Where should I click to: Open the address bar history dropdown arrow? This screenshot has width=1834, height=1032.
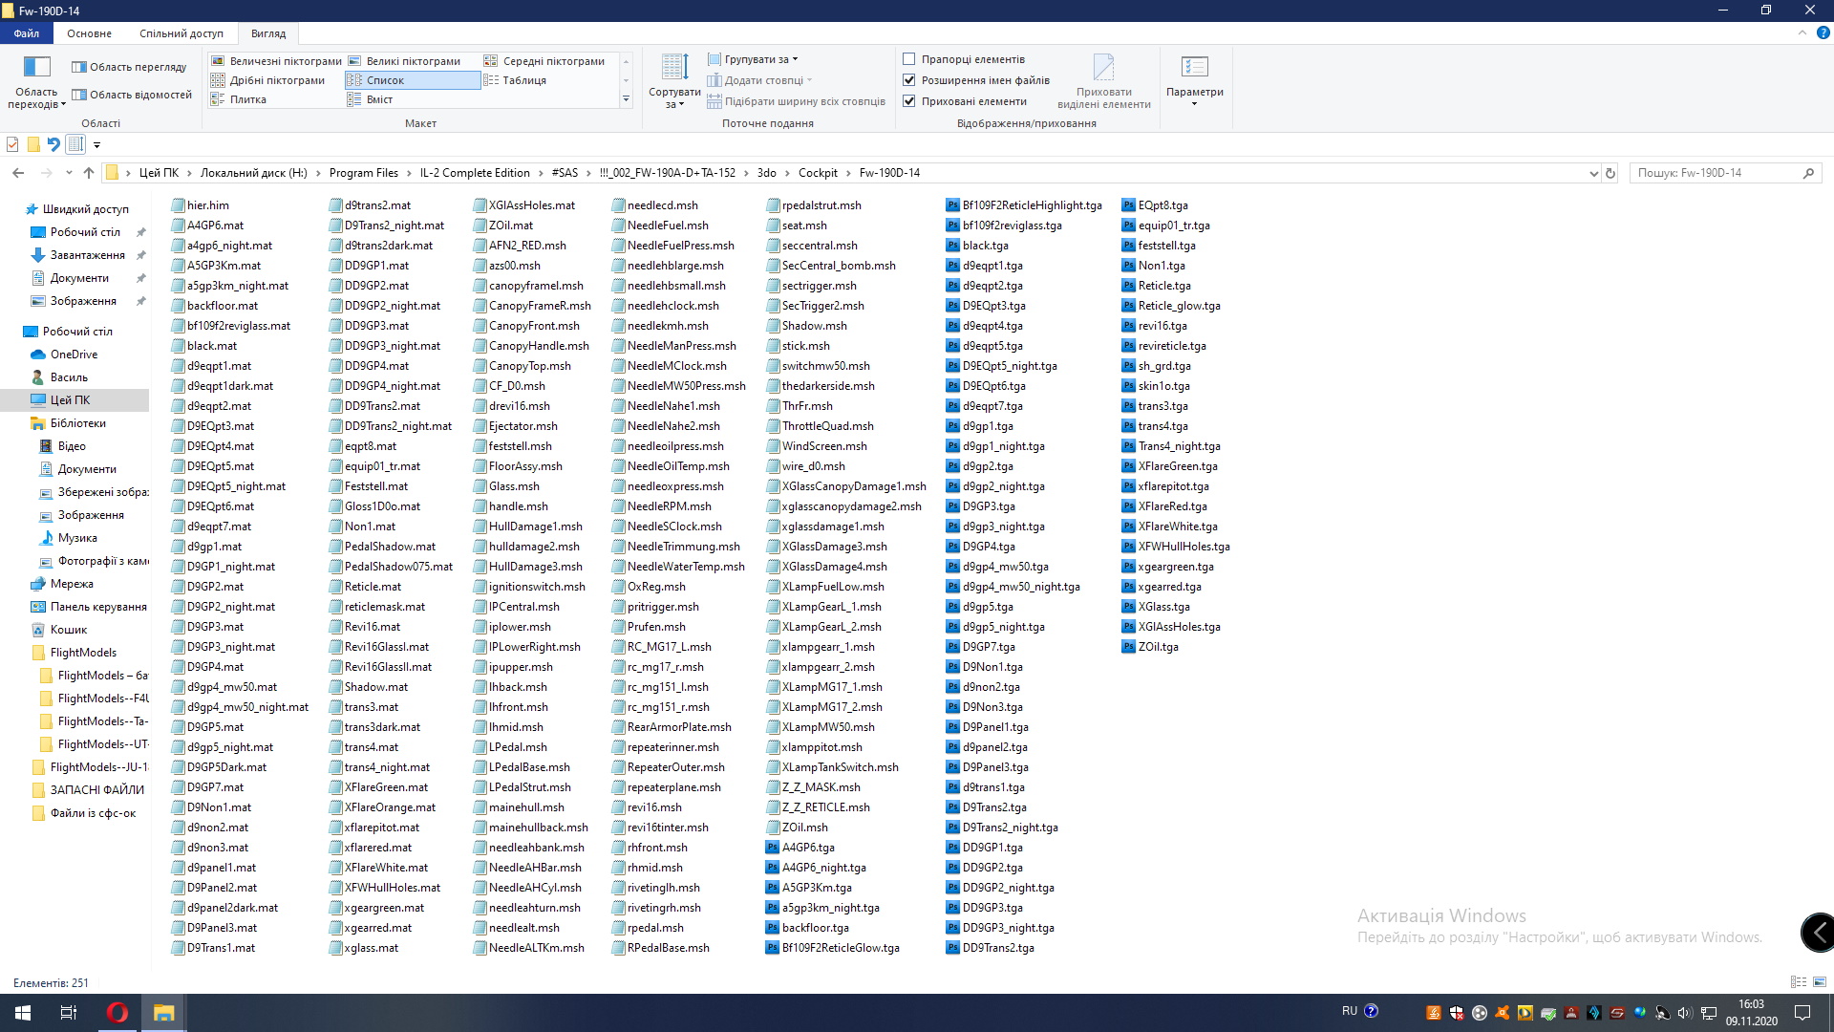tap(1593, 173)
